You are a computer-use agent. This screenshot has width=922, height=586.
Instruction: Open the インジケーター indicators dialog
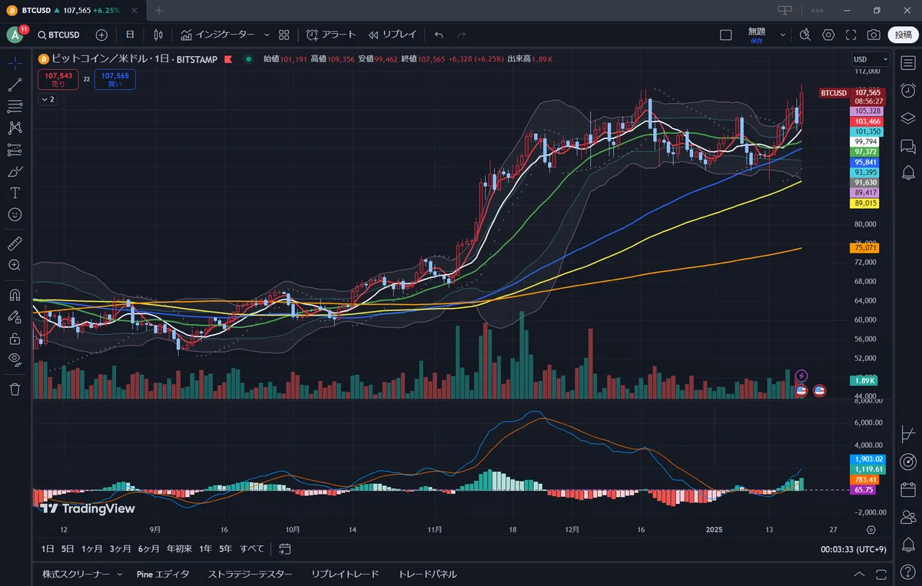tap(217, 35)
